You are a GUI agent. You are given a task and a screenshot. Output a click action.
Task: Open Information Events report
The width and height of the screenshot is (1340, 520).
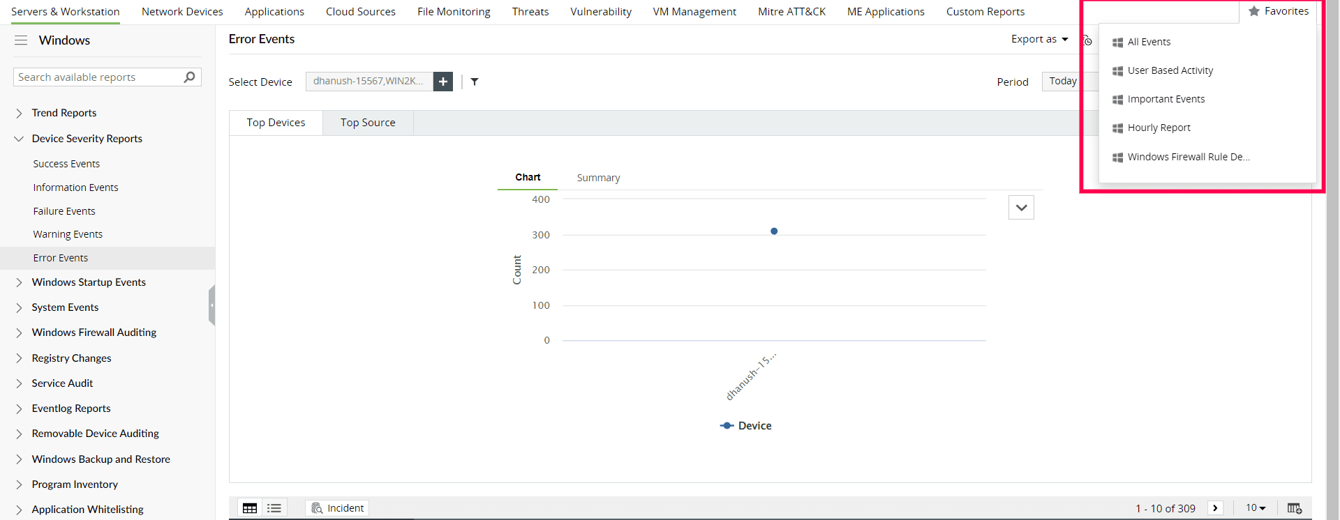[75, 188]
